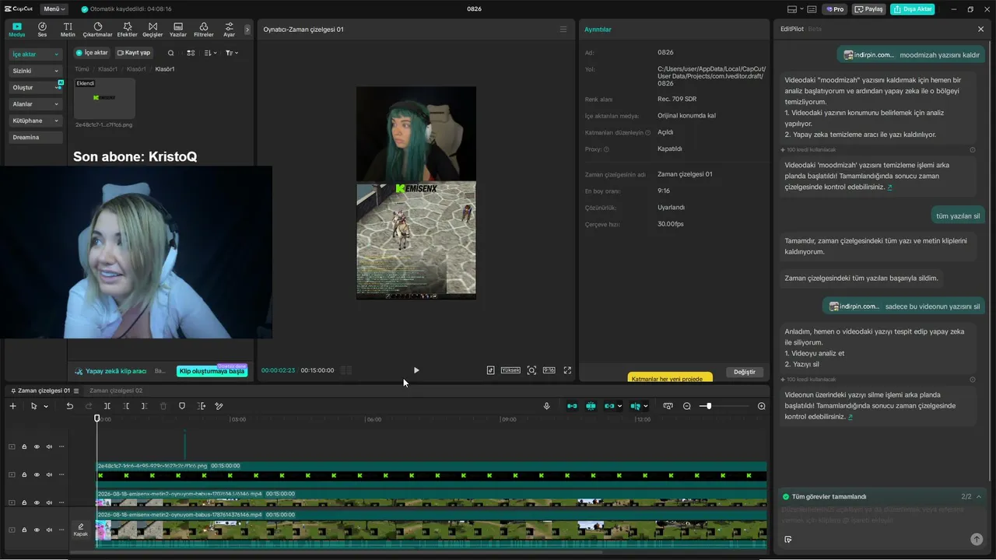Open the media filter dropdown
This screenshot has width=996, height=560.
coord(232,53)
